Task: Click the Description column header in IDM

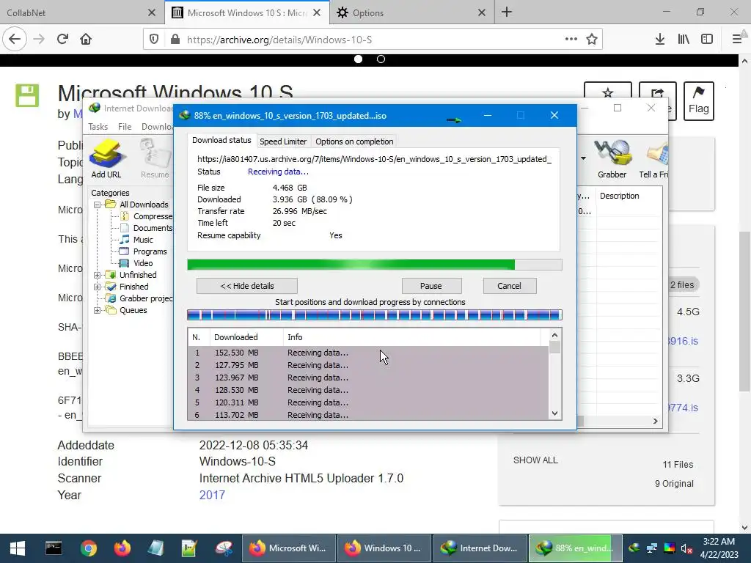Action: (x=619, y=196)
